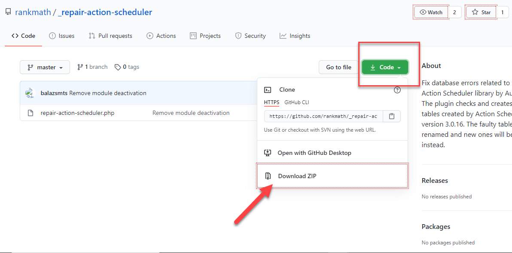Click the About heading
Viewport: 512px width, 253px height.
coord(431,66)
